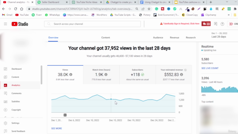Open the Gmail bookmark
238x134 pixels.
[7, 15]
